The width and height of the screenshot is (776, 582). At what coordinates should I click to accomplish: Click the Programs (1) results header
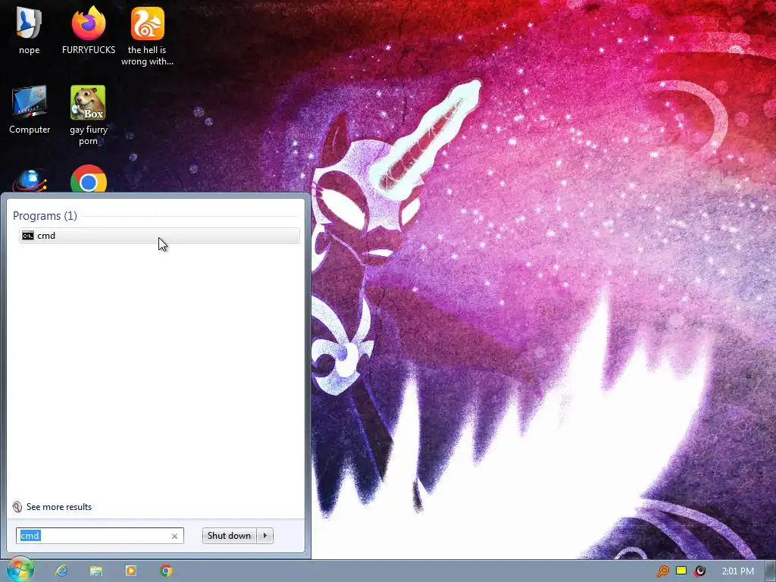(45, 216)
